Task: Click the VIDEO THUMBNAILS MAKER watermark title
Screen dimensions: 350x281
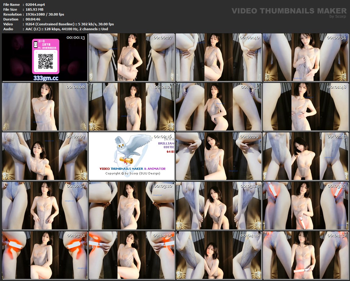Action: [289, 11]
